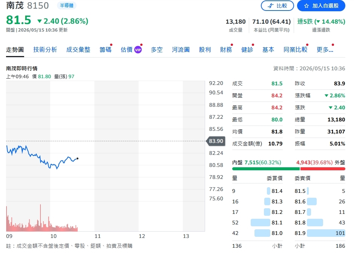Click ask price 81.6 row
This screenshot has height=259, width=354.
click(320, 201)
